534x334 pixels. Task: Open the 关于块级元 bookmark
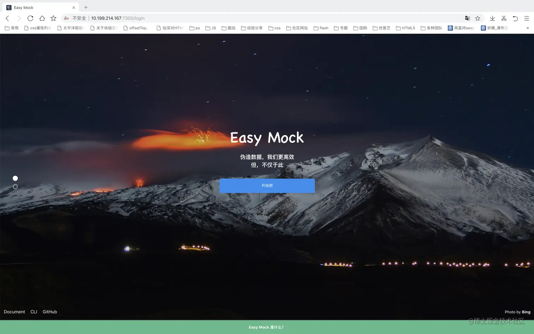tap(104, 28)
